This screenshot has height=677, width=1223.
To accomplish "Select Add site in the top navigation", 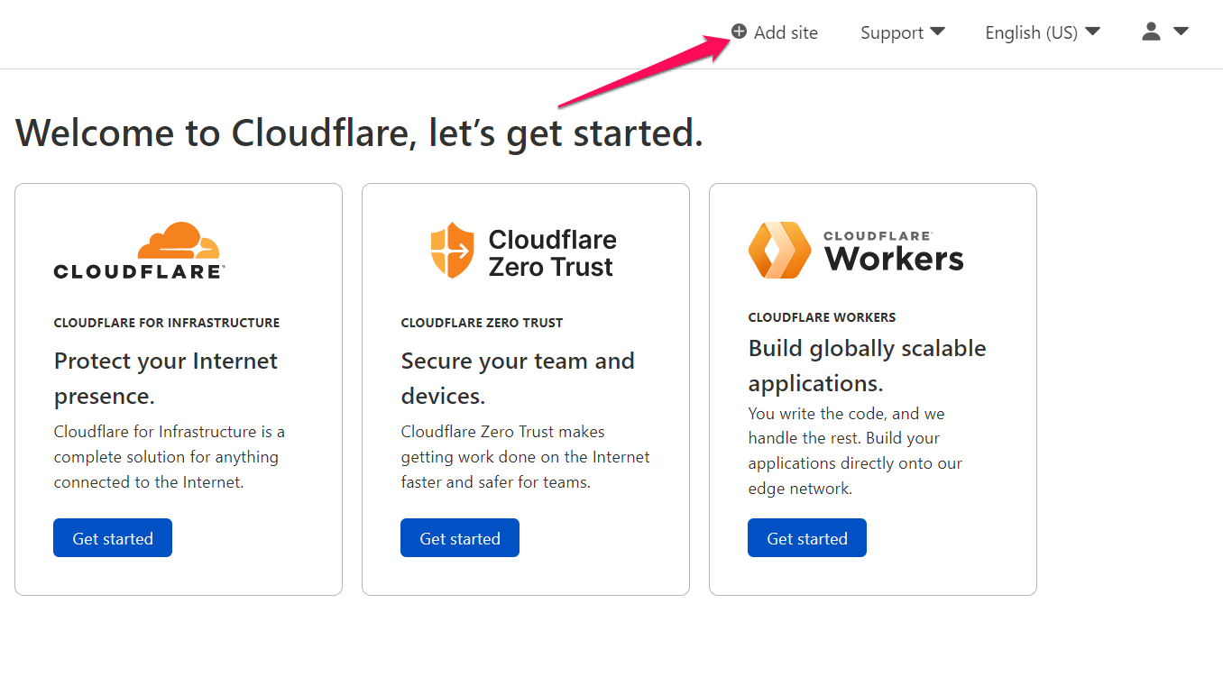I will (x=784, y=32).
